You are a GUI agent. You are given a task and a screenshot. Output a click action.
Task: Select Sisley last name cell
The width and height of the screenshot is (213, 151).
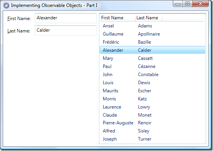[144, 131]
